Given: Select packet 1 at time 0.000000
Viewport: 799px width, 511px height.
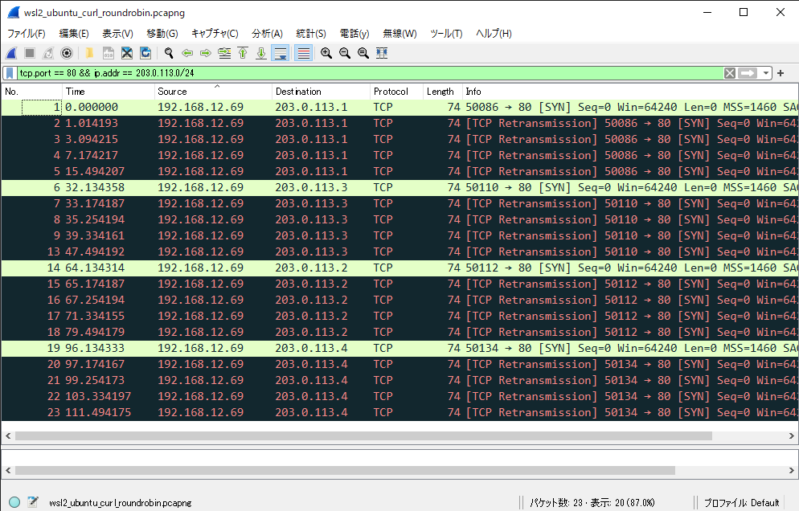Looking at the screenshot, I should [x=399, y=107].
